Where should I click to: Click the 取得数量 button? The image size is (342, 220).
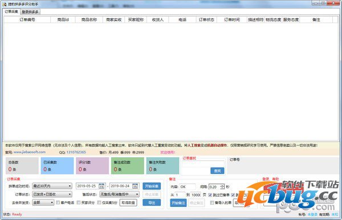[x=128, y=202]
